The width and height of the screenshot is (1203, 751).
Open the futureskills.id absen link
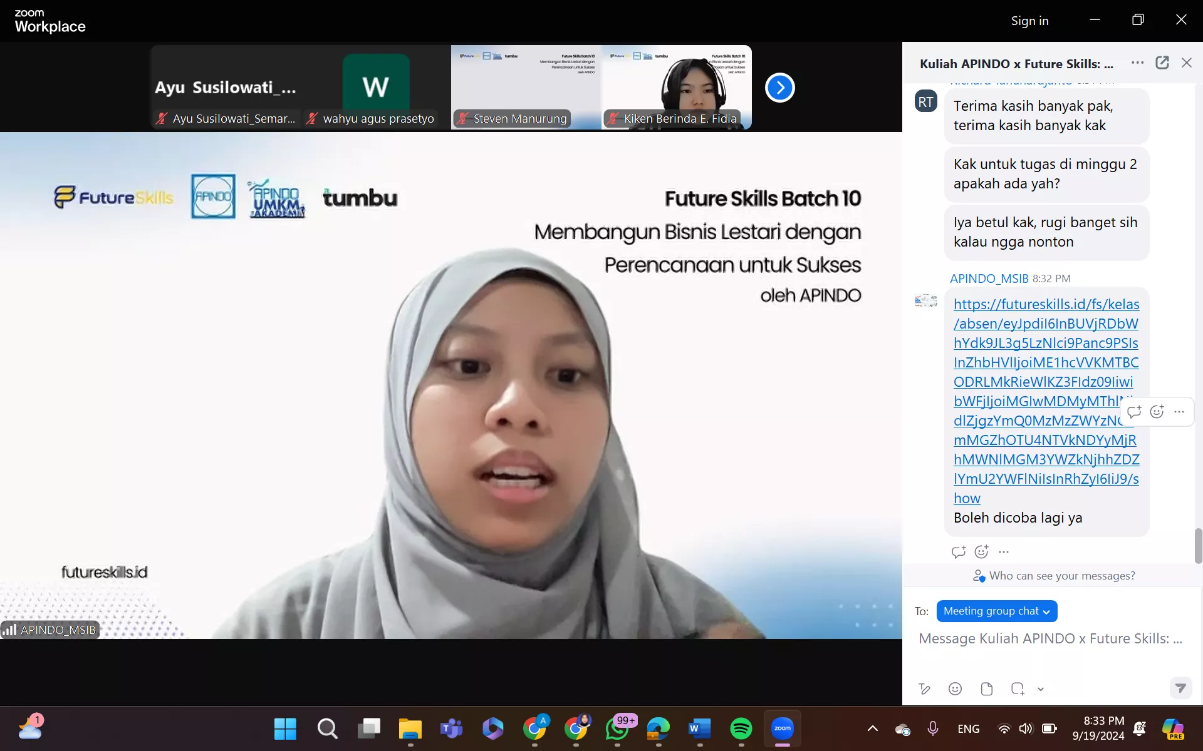click(x=1046, y=401)
